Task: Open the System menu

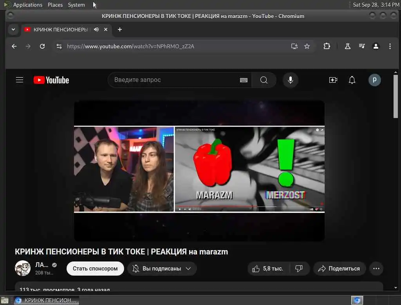Action: (x=76, y=5)
